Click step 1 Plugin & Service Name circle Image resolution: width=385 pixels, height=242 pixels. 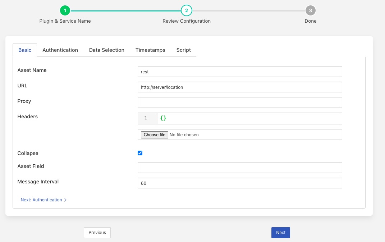[x=65, y=11]
